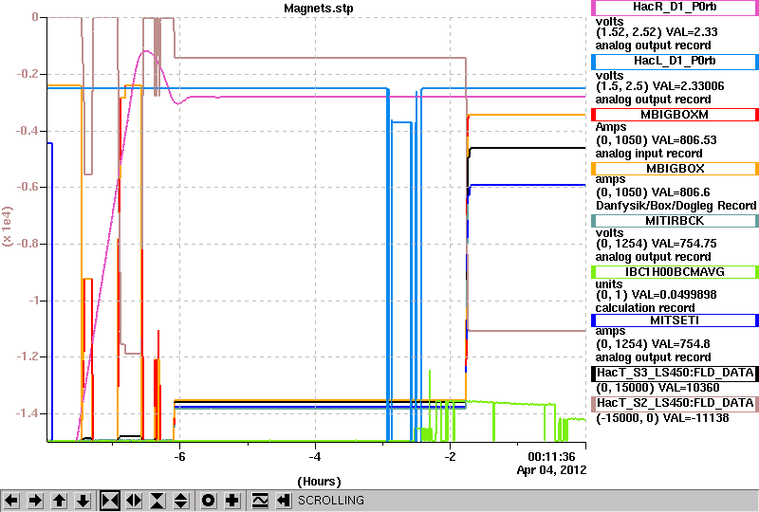759x512 pixels.
Task: Click the Danfysik/Box/Dogleg Record description
Action: [x=676, y=206]
